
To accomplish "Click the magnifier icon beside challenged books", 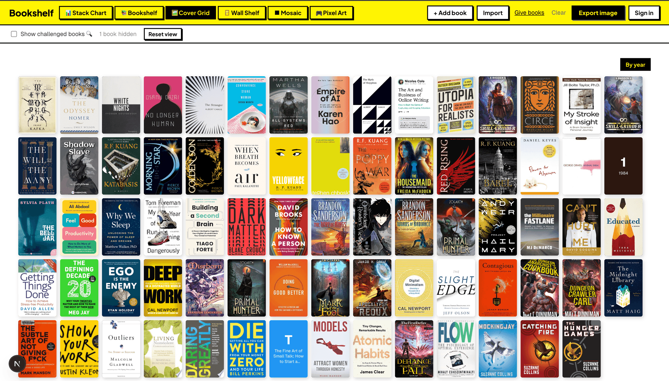I will coord(89,34).
